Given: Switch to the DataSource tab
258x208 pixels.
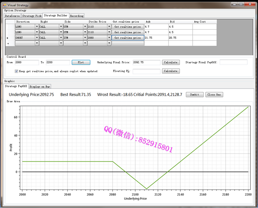Looking at the screenshot, I should point(12,16).
